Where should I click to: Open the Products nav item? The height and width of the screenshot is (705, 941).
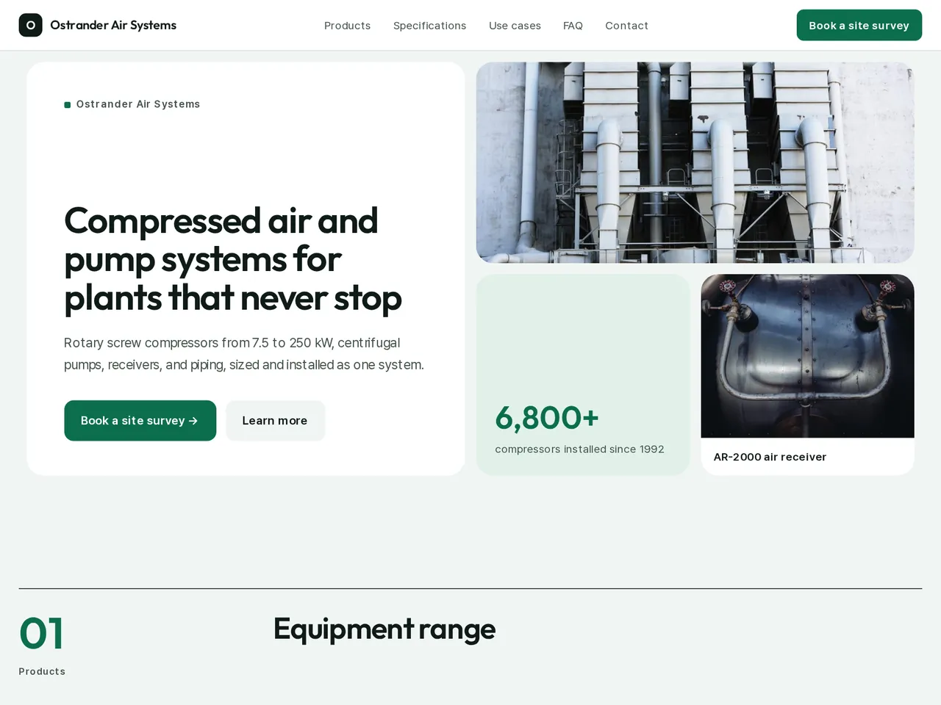[x=347, y=26]
